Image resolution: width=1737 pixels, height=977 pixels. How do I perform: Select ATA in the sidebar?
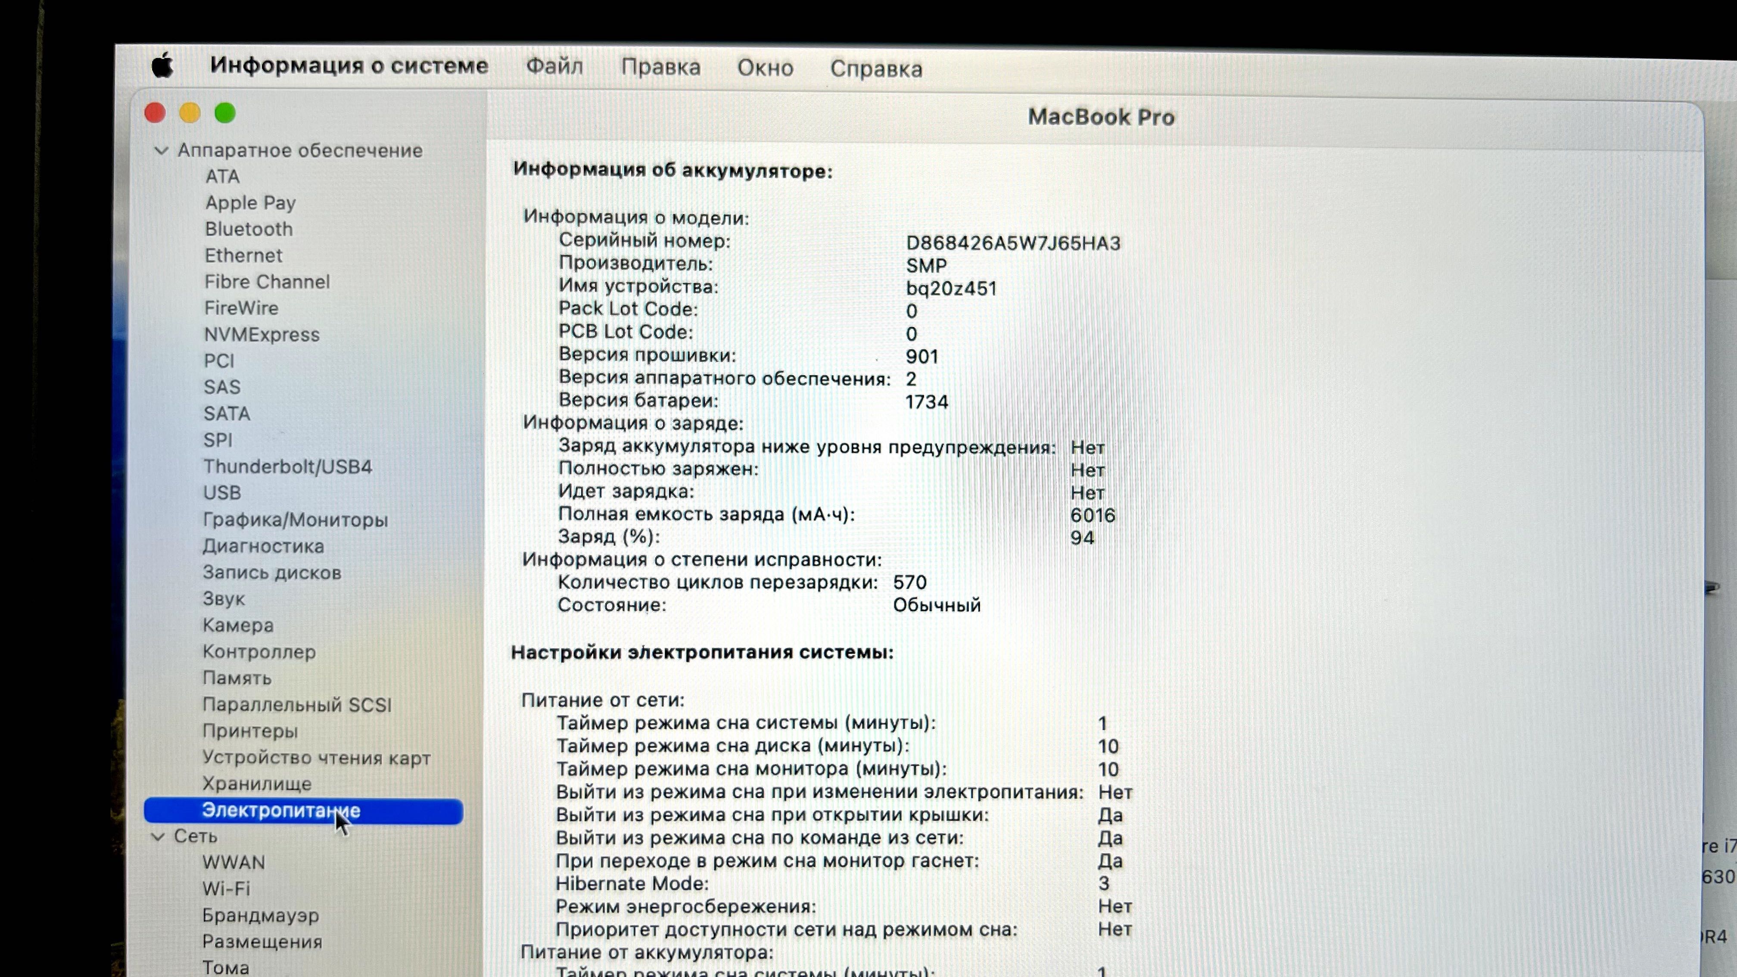pos(222,176)
